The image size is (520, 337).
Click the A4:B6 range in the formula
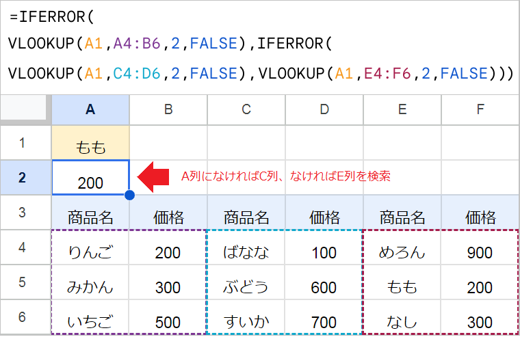[x=137, y=44]
